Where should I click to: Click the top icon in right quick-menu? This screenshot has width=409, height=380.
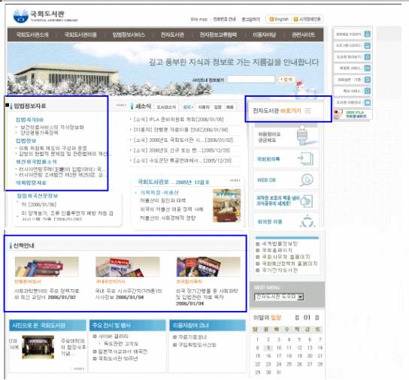pos(367,34)
